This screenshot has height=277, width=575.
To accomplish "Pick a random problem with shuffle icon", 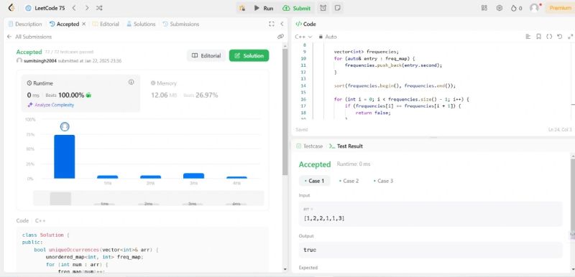I will [x=99, y=8].
